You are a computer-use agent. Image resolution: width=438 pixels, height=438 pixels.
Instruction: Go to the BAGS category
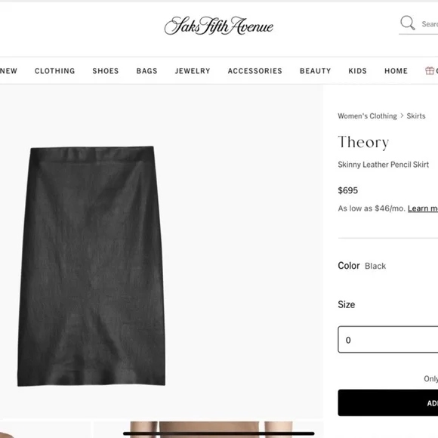[147, 71]
